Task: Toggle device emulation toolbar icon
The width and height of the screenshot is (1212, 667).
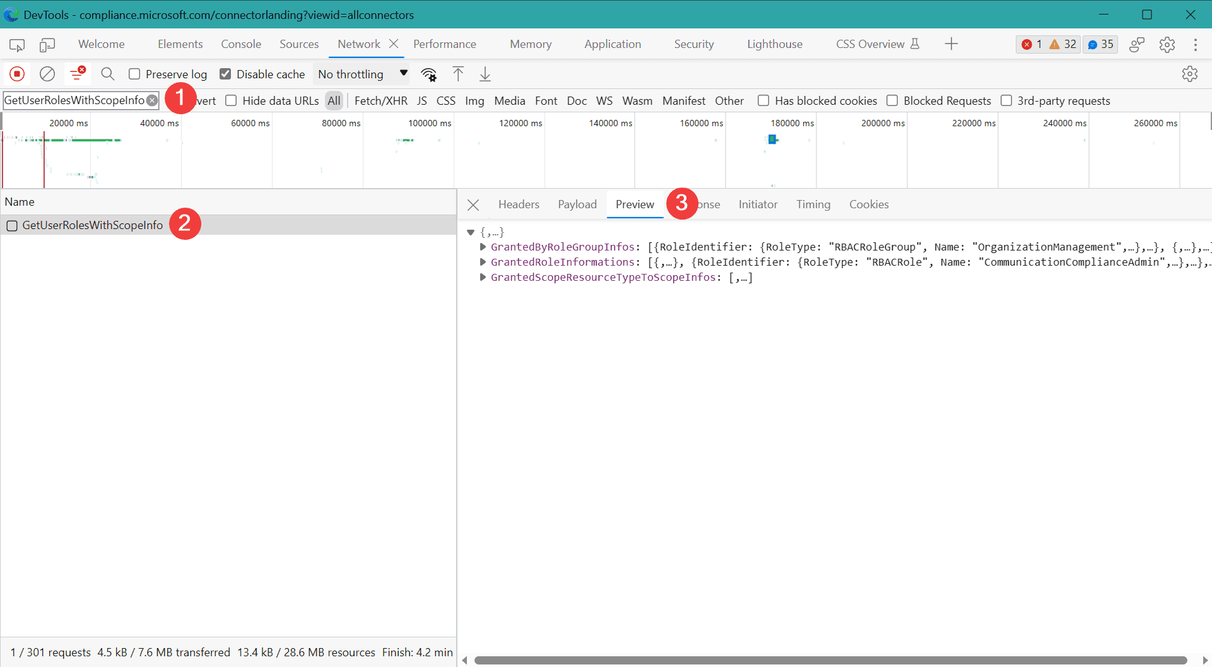Action: tap(47, 44)
